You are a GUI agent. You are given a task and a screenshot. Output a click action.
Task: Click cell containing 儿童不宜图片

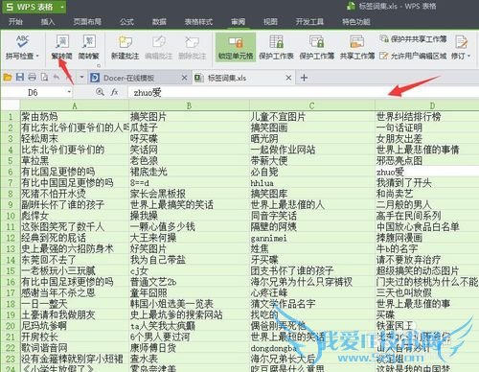pyautogui.click(x=312, y=117)
